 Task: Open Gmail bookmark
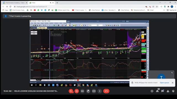click(x=150, y=10)
